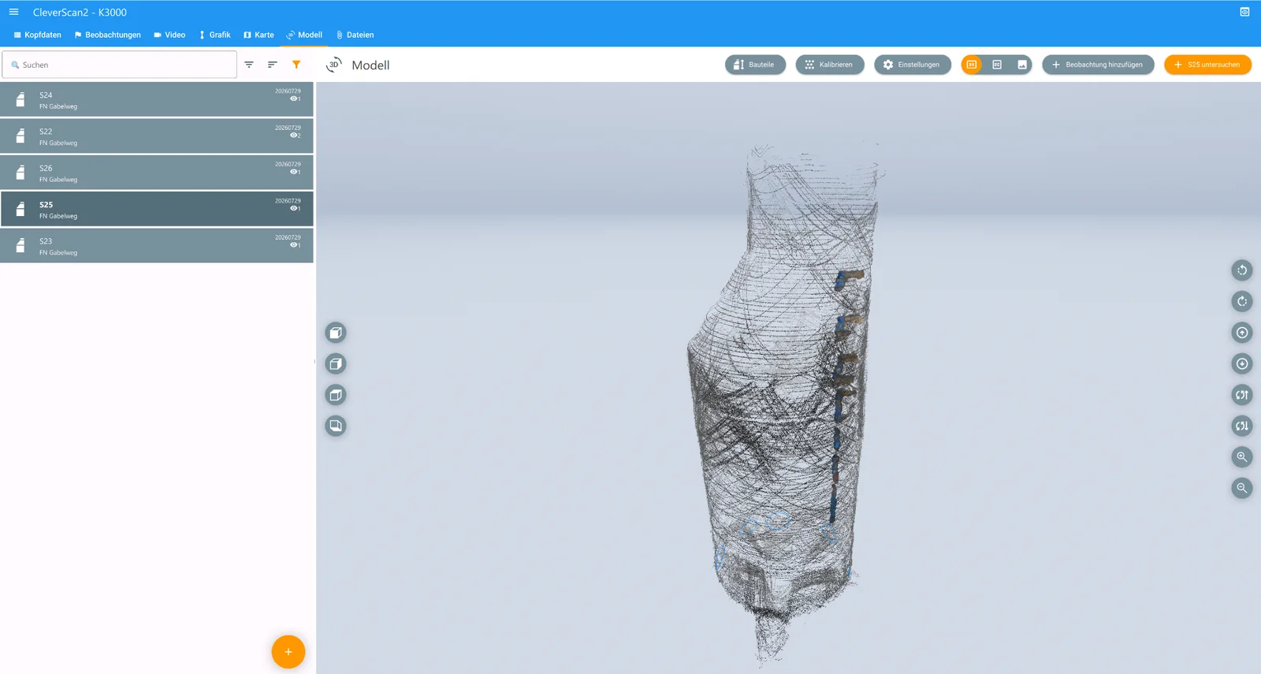Click the eye indicator on the S22 row

click(x=295, y=136)
